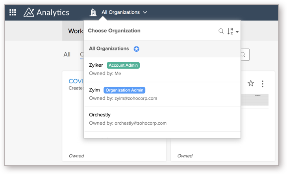Select the Orchestly organization
The height and width of the screenshot is (174, 287).
(162, 119)
